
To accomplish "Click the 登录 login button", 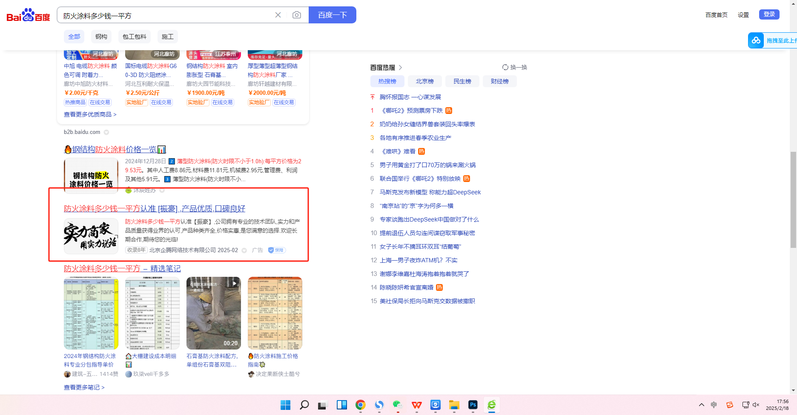I will click(769, 14).
